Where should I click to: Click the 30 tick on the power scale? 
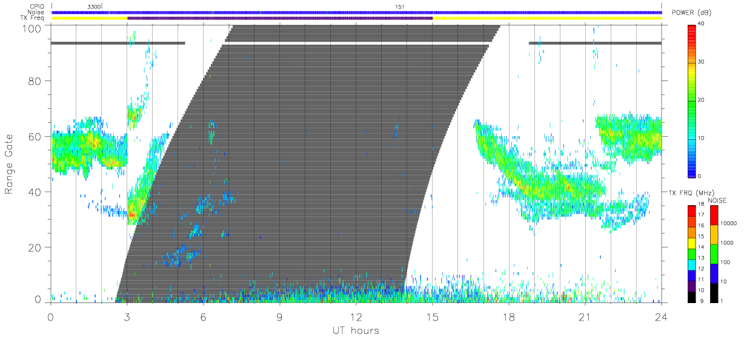pyautogui.click(x=701, y=62)
